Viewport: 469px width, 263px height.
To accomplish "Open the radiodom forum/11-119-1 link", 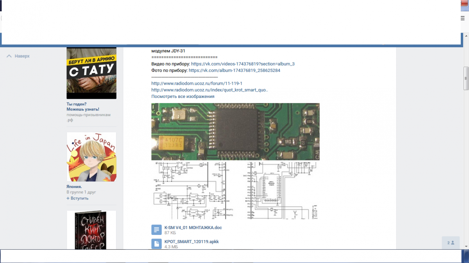I will pos(197,84).
